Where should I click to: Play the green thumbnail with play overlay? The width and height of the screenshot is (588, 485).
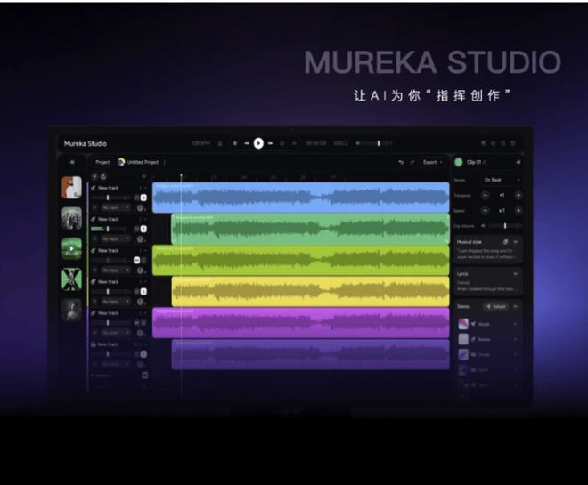(71, 248)
